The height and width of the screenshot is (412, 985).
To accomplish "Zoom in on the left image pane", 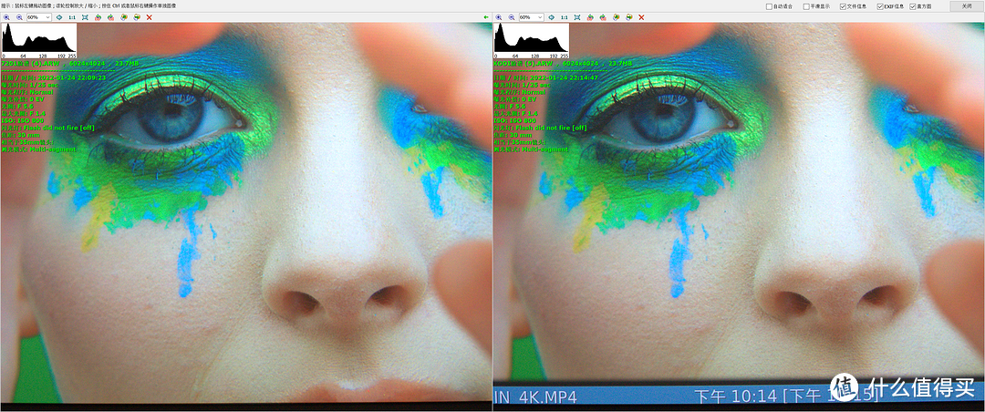I will pos(6,17).
